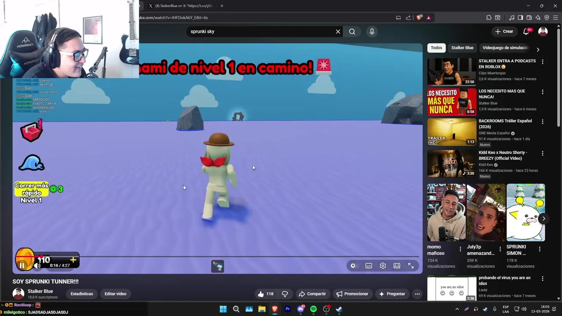The height and width of the screenshot is (316, 562).
Task: Open the SPRUNKI SIMON short
Action: [x=526, y=212]
